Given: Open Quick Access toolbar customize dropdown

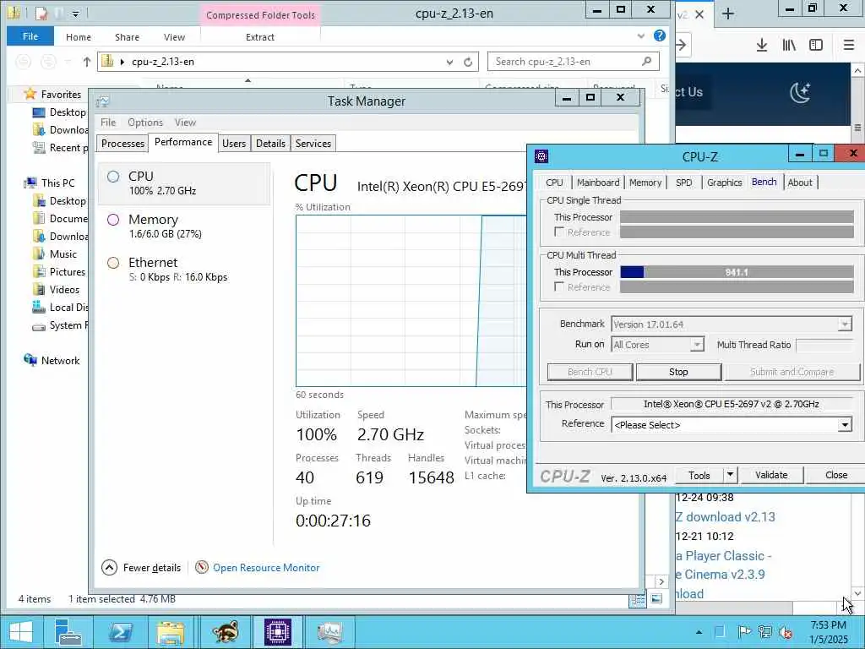Looking at the screenshot, I should [76, 14].
